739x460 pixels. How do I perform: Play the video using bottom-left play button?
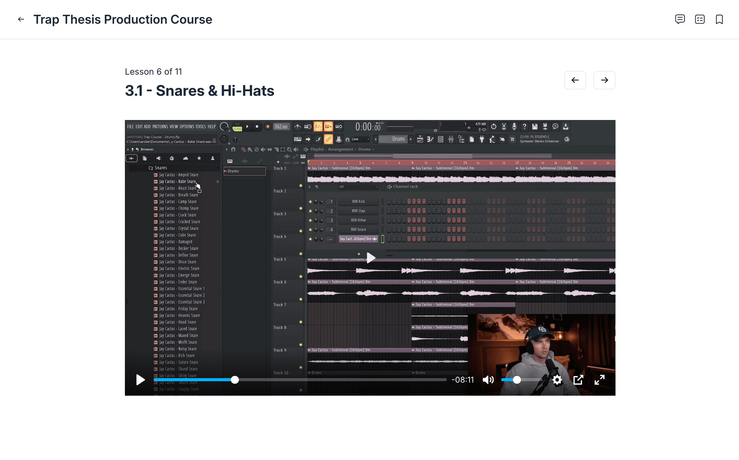140,380
